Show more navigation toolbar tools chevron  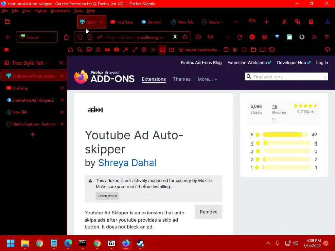coord(314,37)
